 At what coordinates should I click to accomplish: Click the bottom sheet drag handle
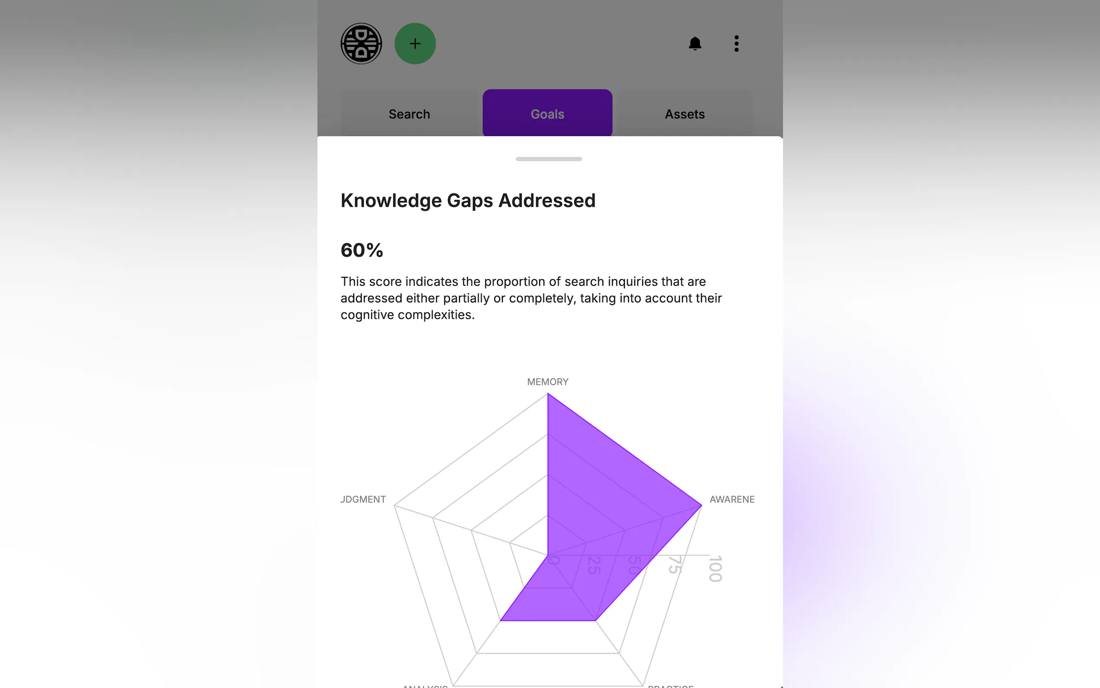(x=548, y=159)
